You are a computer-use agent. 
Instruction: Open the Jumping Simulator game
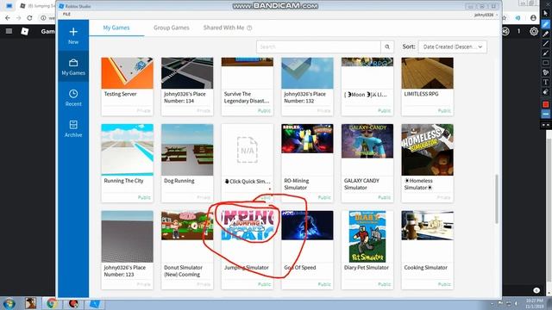coord(248,250)
